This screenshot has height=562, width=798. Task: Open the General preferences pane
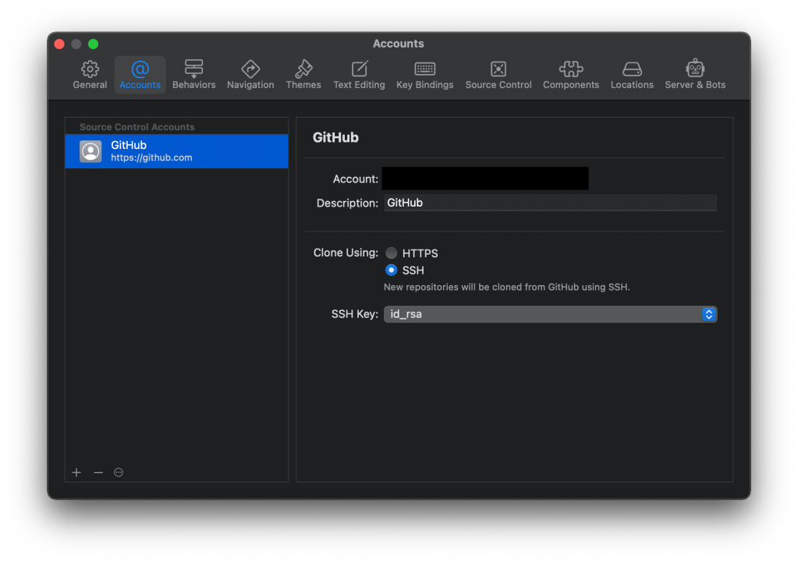90,75
